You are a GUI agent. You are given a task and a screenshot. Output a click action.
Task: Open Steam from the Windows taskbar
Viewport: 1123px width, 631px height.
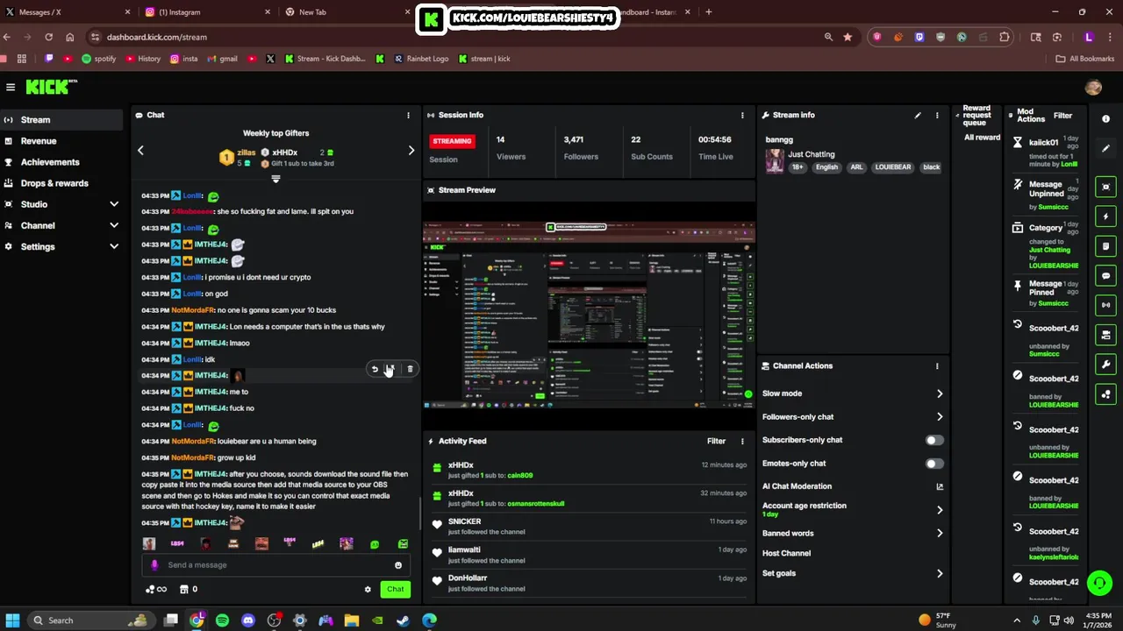pyautogui.click(x=403, y=620)
